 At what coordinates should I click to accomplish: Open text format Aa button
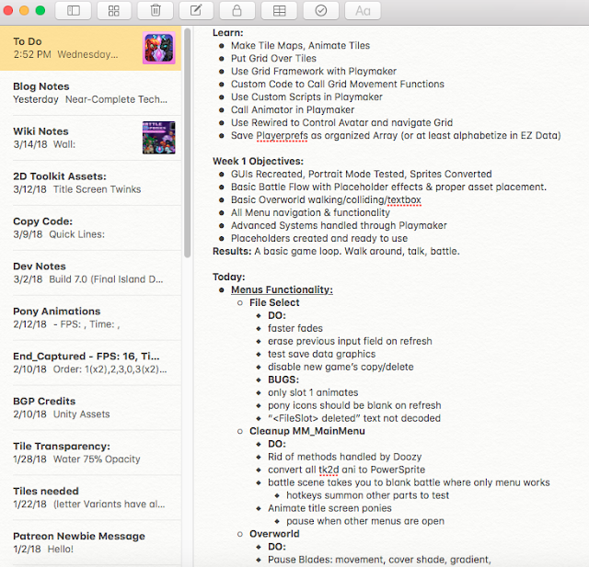click(363, 10)
